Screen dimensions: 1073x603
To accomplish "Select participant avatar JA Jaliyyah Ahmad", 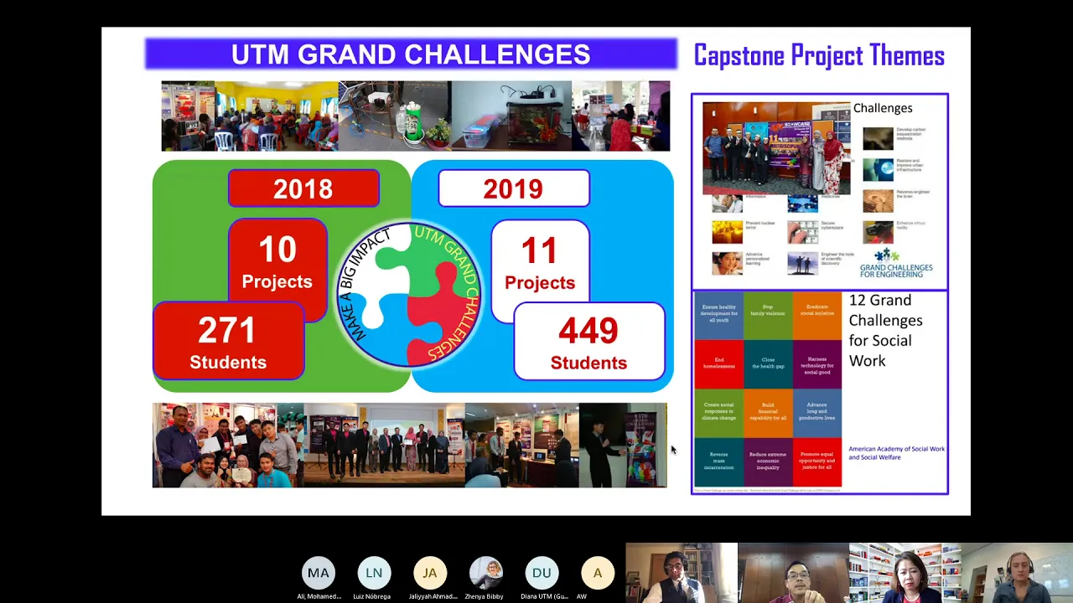I will click(x=430, y=573).
